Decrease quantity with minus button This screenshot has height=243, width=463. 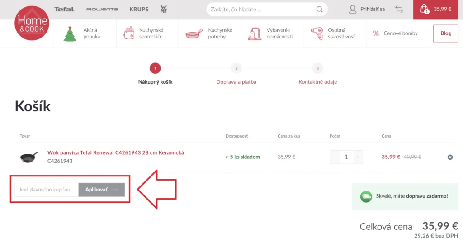[x=335, y=157]
